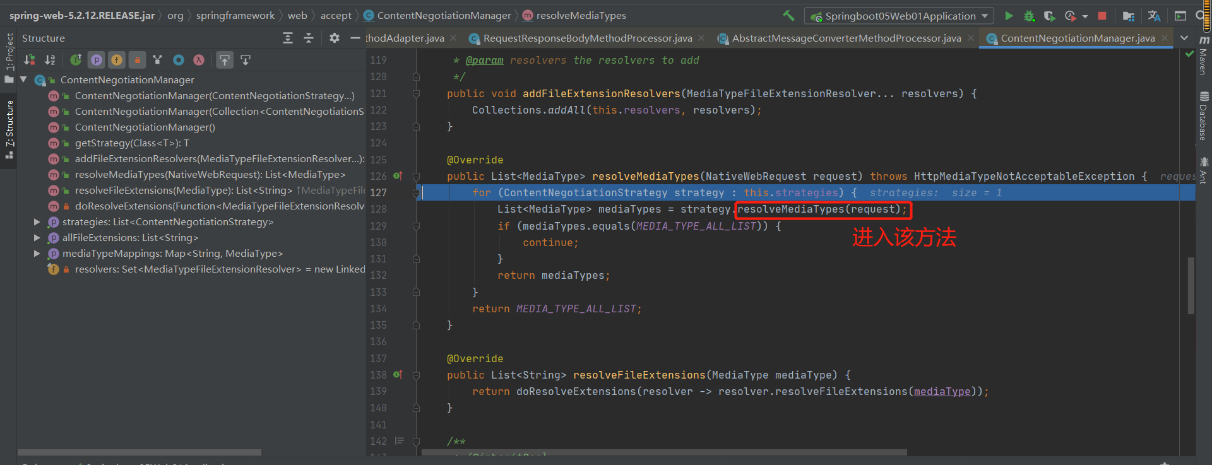Click the accept breadcrumb

coord(336,15)
